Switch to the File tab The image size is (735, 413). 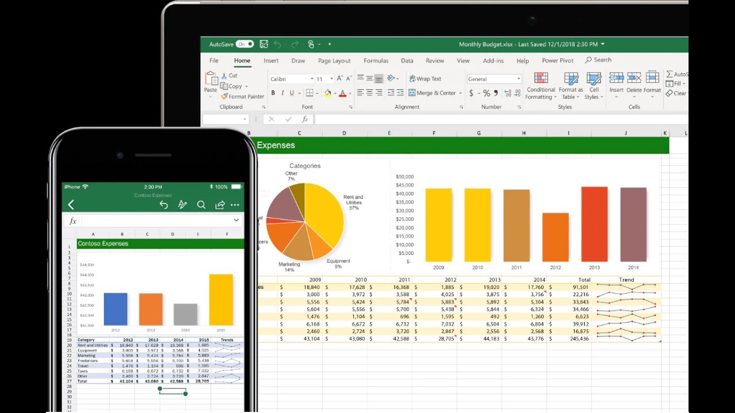(214, 61)
